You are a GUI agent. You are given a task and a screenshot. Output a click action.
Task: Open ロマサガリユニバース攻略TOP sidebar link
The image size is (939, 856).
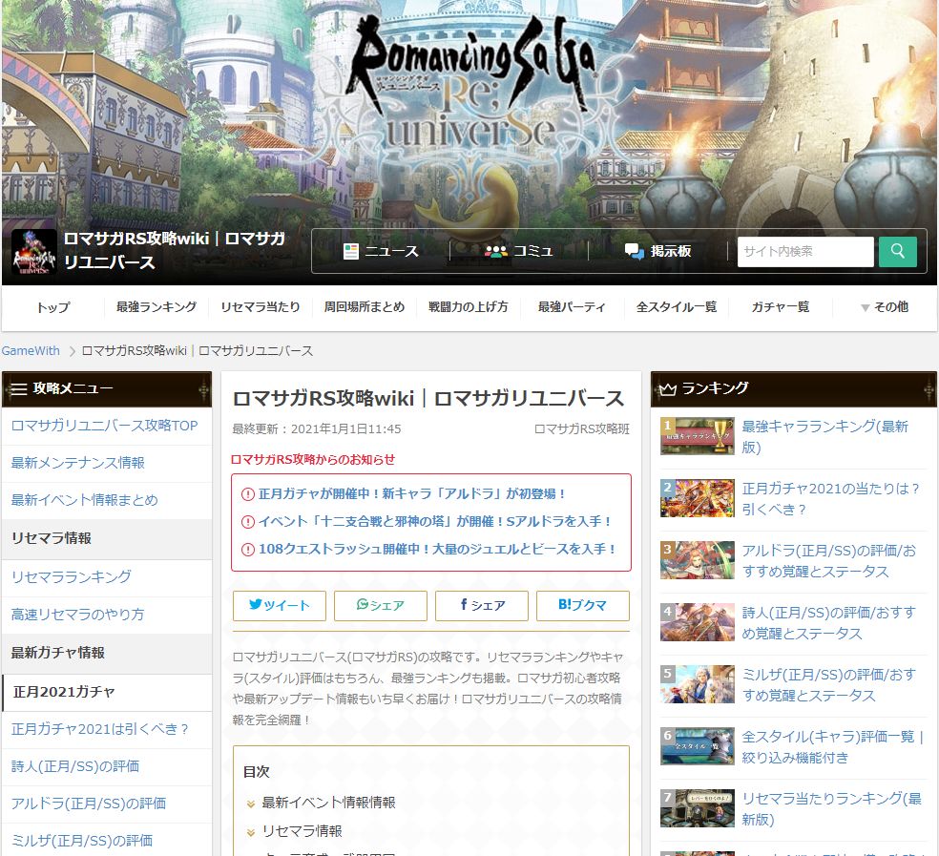[104, 426]
